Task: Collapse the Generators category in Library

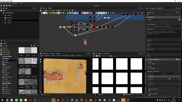Action: [x=1, y=58]
